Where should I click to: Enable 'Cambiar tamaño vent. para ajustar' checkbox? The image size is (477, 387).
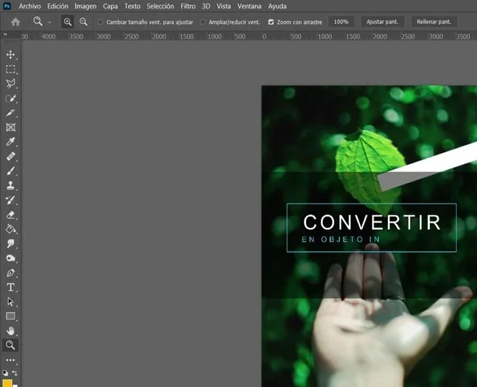(x=101, y=22)
